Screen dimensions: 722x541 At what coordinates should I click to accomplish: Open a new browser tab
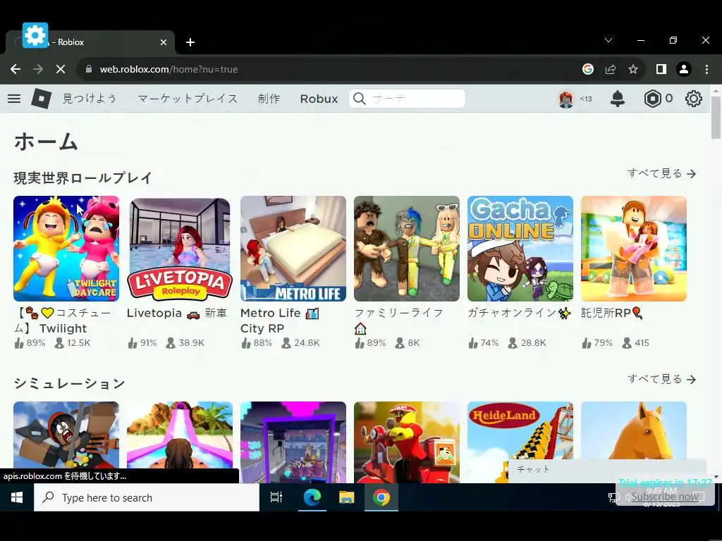point(190,42)
